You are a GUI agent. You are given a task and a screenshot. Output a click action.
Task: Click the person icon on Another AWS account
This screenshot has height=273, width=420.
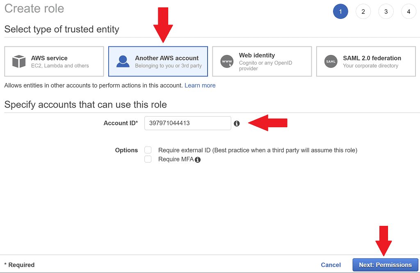click(123, 61)
